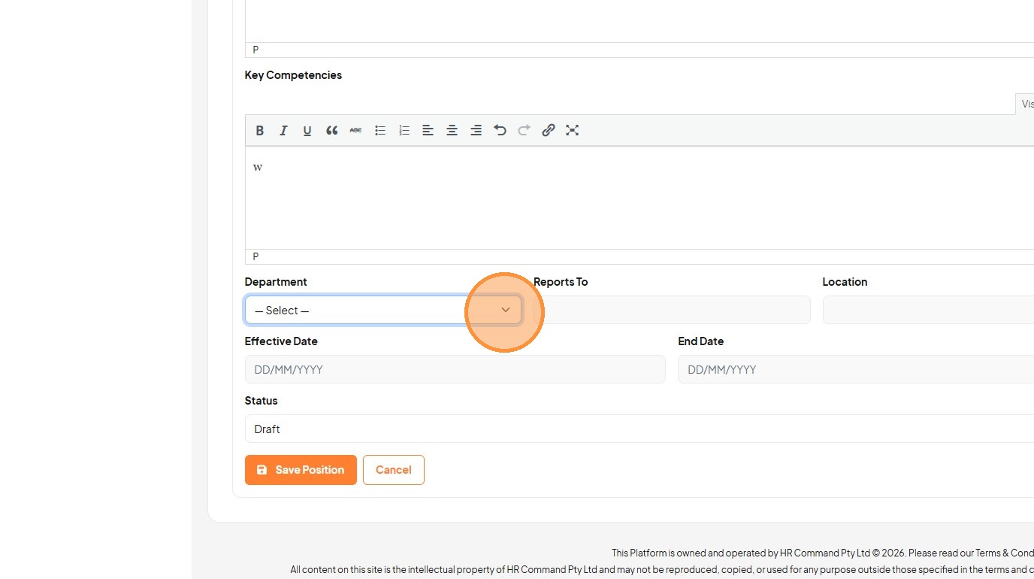Toggle bold formatting in Key Competencies editor
The image size is (1034, 579).
click(260, 130)
